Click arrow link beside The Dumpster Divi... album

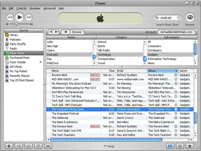coord(176,109)
